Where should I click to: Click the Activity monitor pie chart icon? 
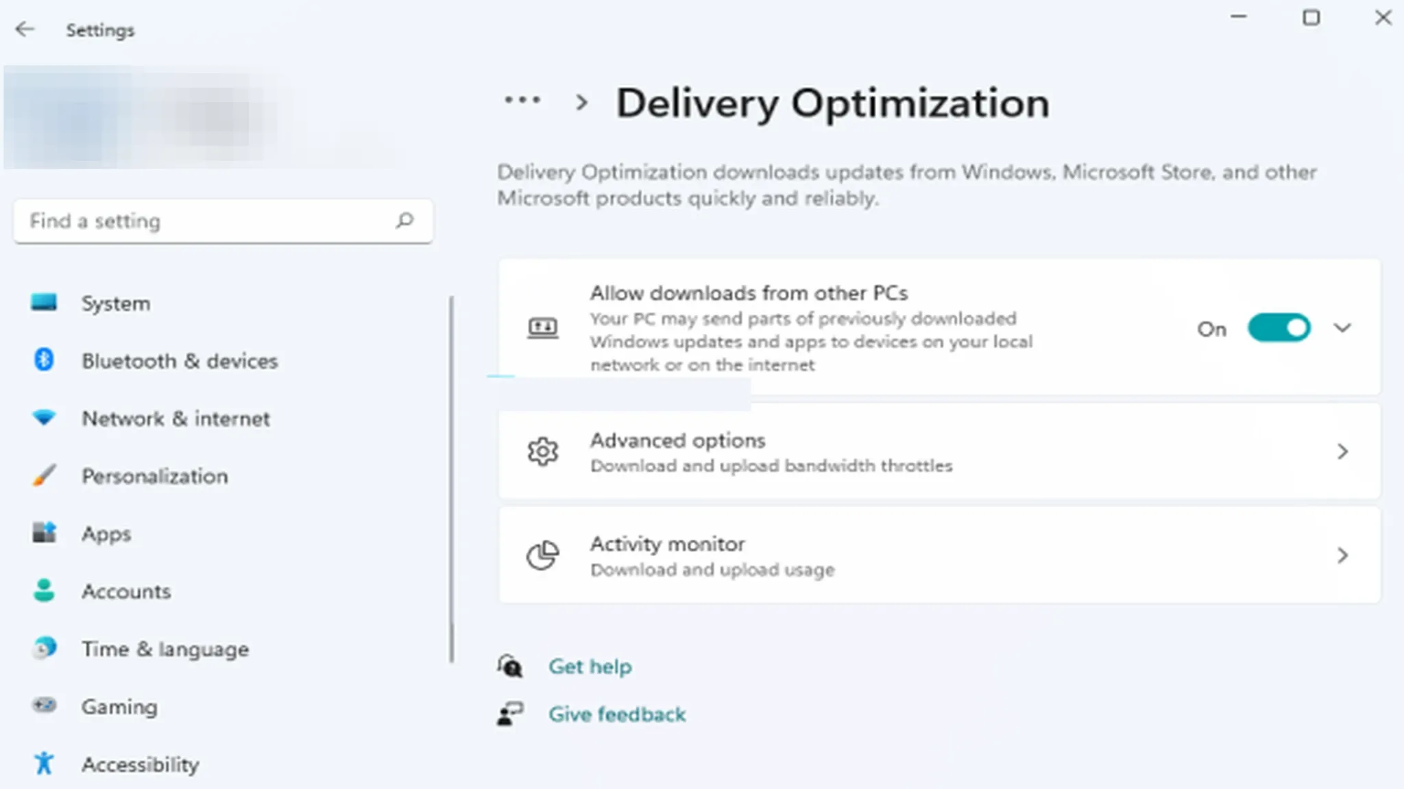coord(543,555)
